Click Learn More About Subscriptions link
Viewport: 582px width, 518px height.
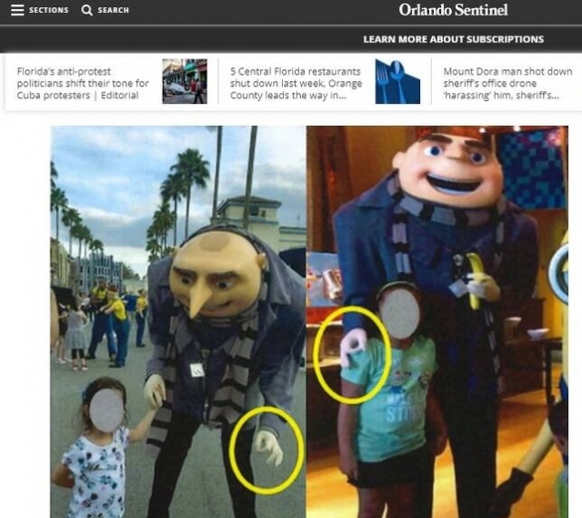point(453,39)
